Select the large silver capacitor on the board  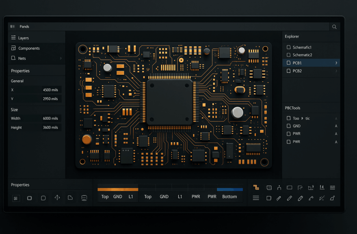[x=238, y=112]
